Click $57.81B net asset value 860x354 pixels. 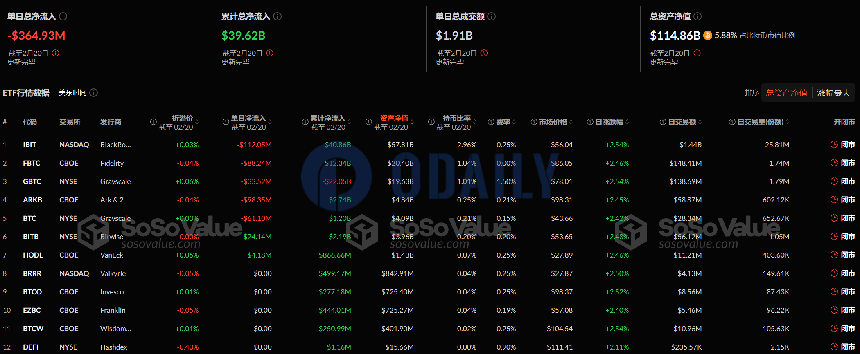pos(400,145)
